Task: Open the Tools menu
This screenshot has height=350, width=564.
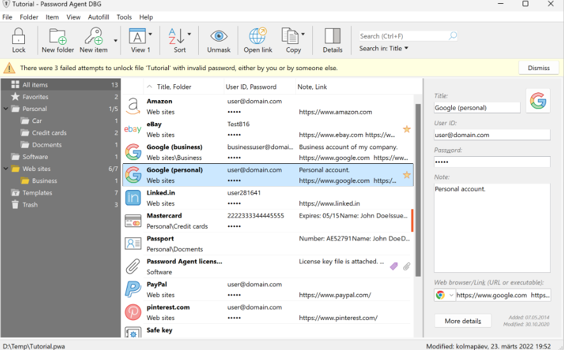Action: coord(124,17)
